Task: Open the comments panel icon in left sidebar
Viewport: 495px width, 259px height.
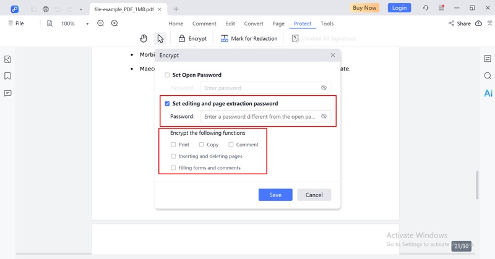Action: click(7, 93)
